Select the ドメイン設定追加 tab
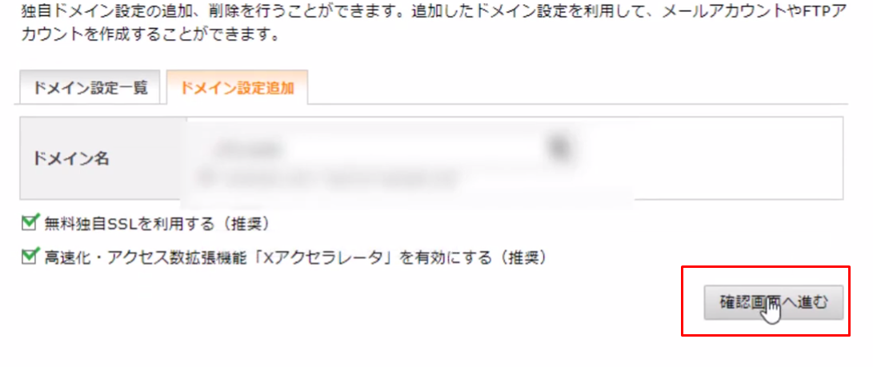 (x=237, y=87)
